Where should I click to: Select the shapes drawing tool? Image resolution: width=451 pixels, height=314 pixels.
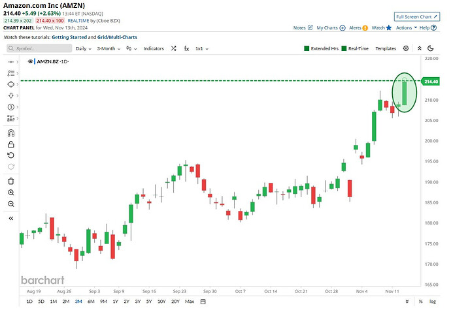click(x=11, y=84)
